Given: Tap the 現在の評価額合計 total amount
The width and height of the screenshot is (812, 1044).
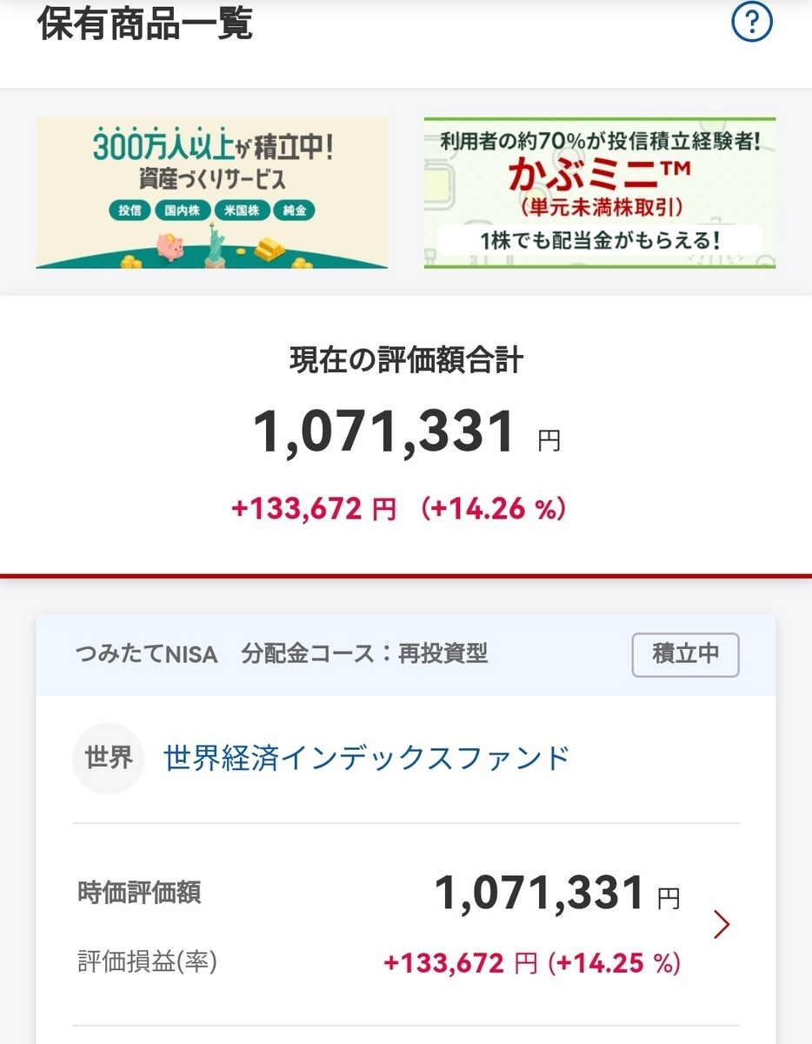Looking at the screenshot, I should point(385,432).
